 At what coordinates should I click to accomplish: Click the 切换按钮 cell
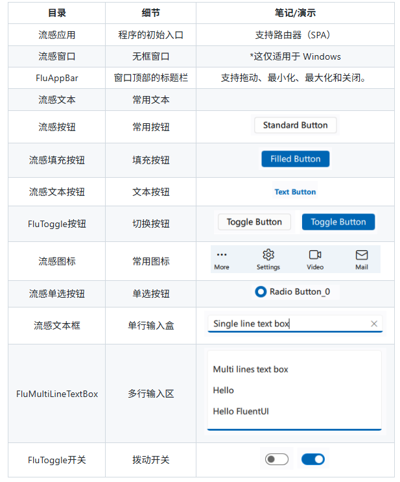click(150, 223)
